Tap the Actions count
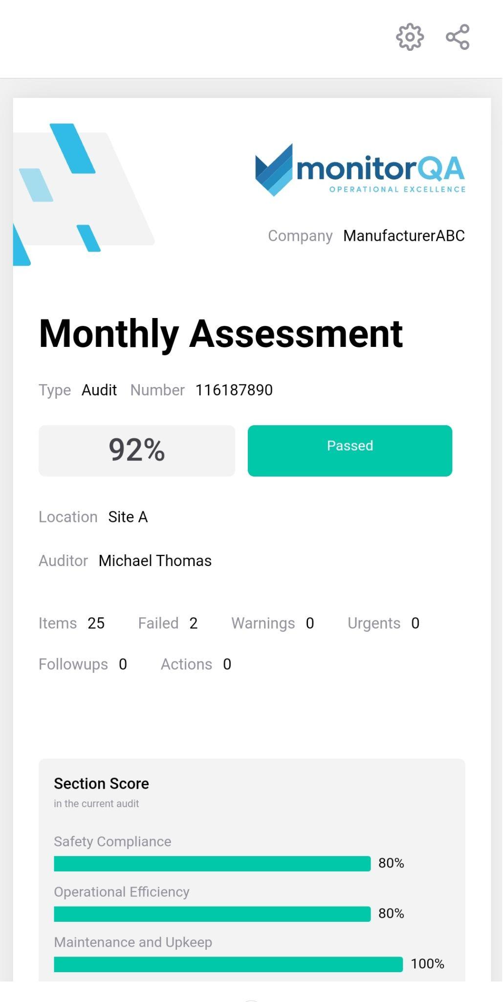Screen dimensions: 503x1002 [227, 664]
